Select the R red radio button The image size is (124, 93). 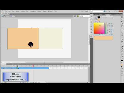(x=108, y=29)
